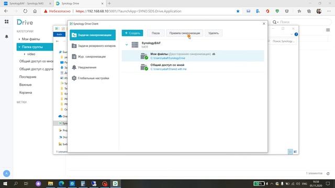The width and height of the screenshot is (335, 188).
Task: Open the Synology main menu grid icon
Action: [x=7, y=22]
